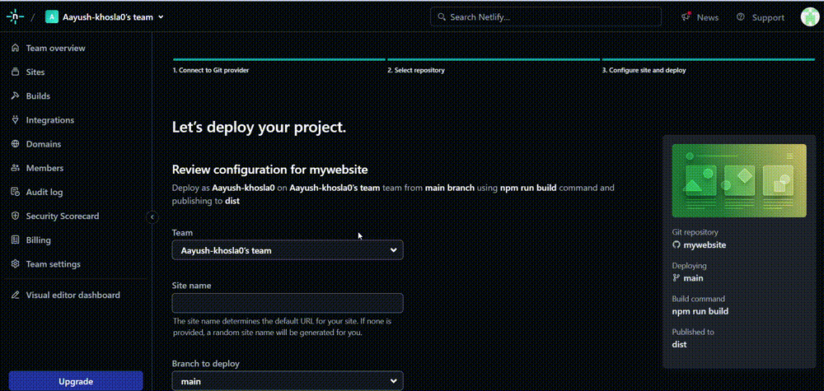Viewport: 824px width, 391px height.
Task: Click the branch icon beside main
Action: (x=677, y=278)
